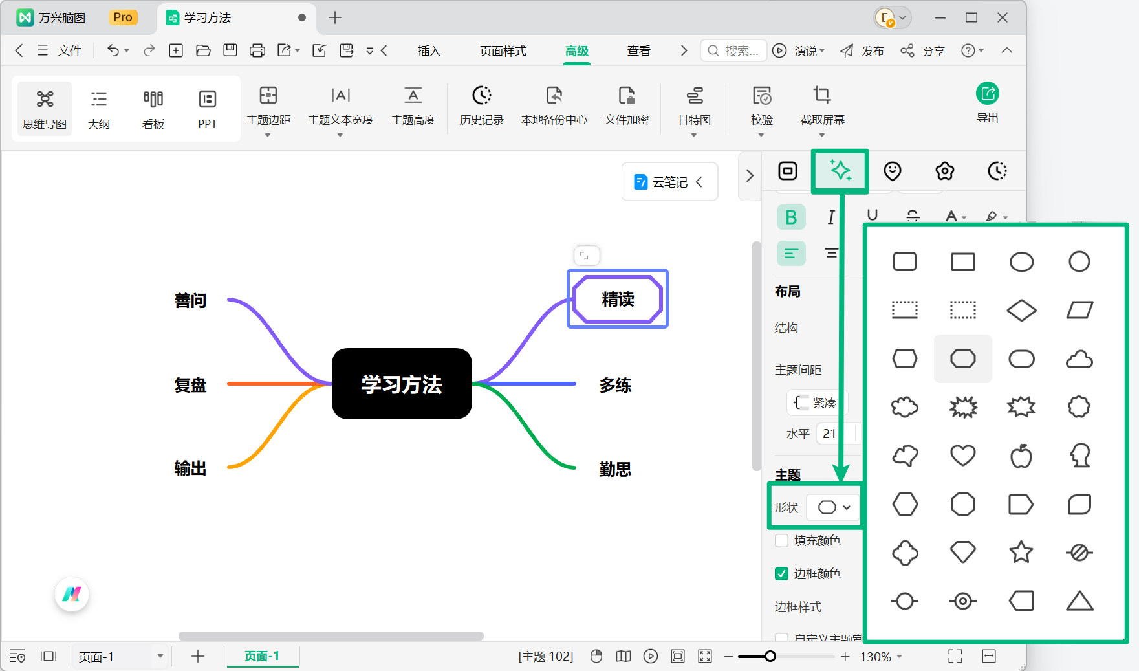Uncheck the Border Color checkbox
Image resolution: width=1139 pixels, height=671 pixels.
[781, 573]
